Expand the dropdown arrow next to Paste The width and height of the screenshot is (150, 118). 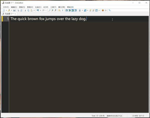[x=34, y=10]
